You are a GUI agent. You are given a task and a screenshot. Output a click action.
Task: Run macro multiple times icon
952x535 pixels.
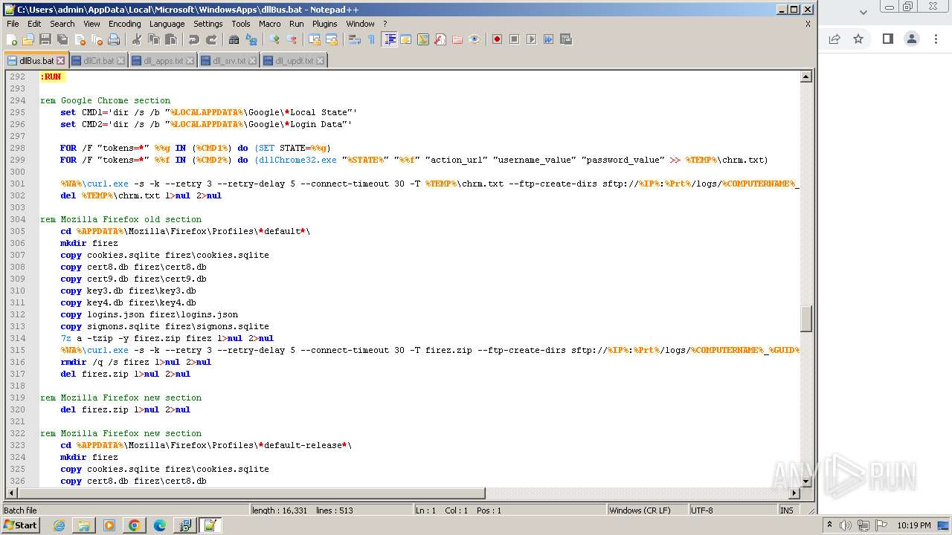tap(548, 39)
